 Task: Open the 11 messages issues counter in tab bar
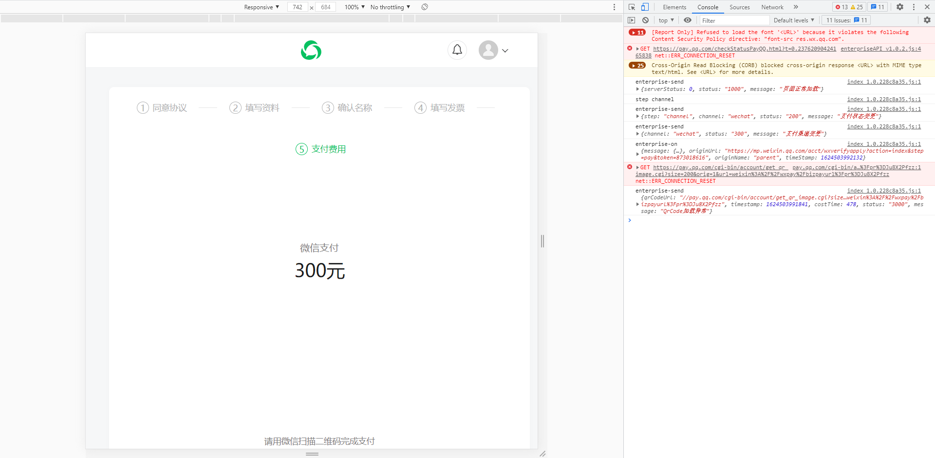click(x=878, y=7)
